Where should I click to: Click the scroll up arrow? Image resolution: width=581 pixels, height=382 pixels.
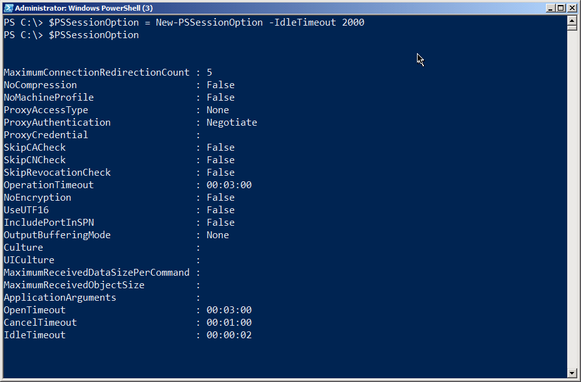(572, 21)
